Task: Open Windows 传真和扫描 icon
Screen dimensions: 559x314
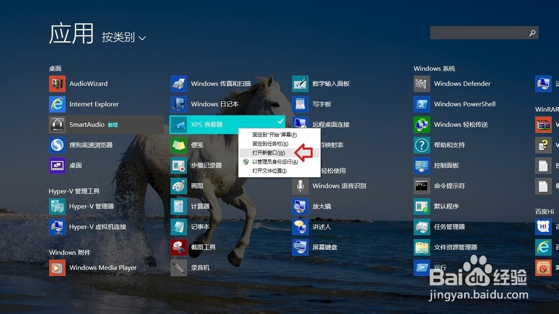Action: (x=179, y=84)
